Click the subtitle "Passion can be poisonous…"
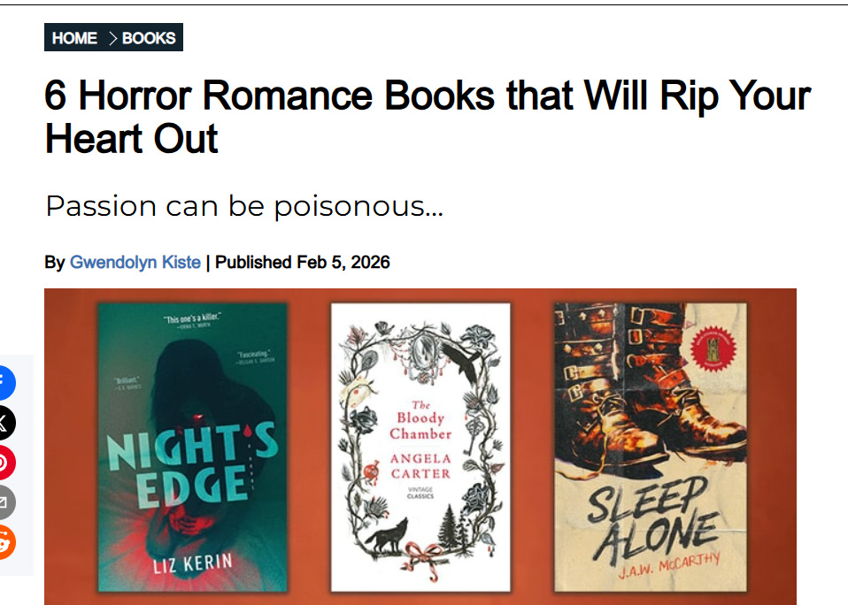 coord(244,207)
